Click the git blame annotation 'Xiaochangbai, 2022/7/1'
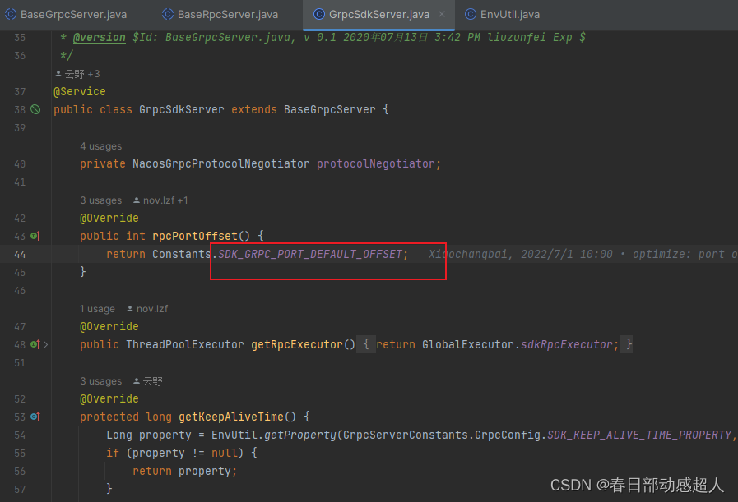 point(521,255)
